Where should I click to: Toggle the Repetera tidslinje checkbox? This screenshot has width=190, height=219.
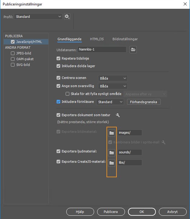click(59, 58)
